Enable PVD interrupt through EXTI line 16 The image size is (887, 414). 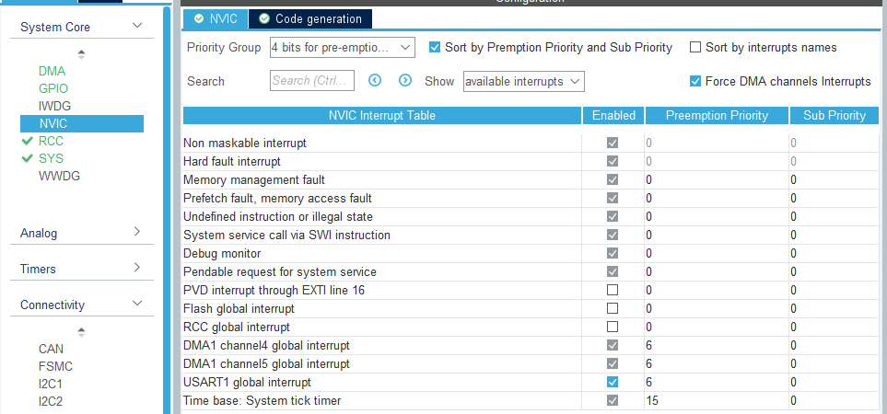pyautogui.click(x=613, y=290)
